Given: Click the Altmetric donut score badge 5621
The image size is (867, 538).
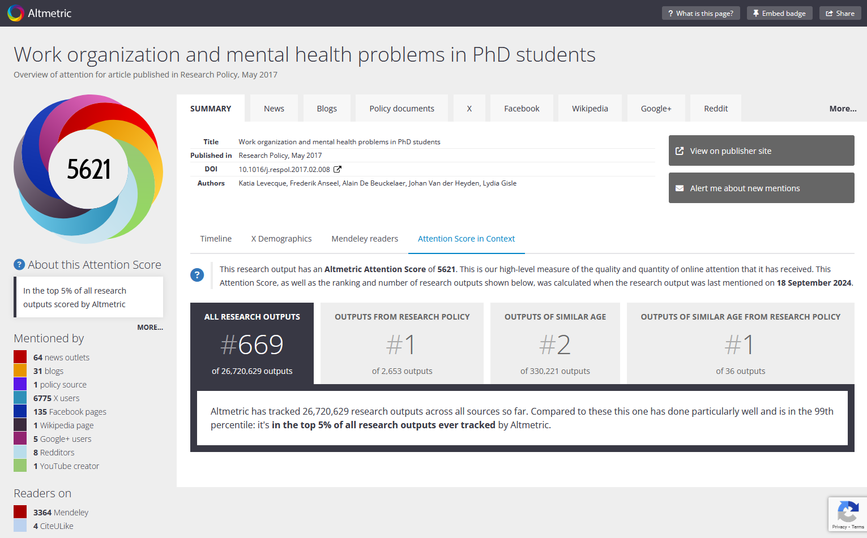Looking at the screenshot, I should point(88,169).
